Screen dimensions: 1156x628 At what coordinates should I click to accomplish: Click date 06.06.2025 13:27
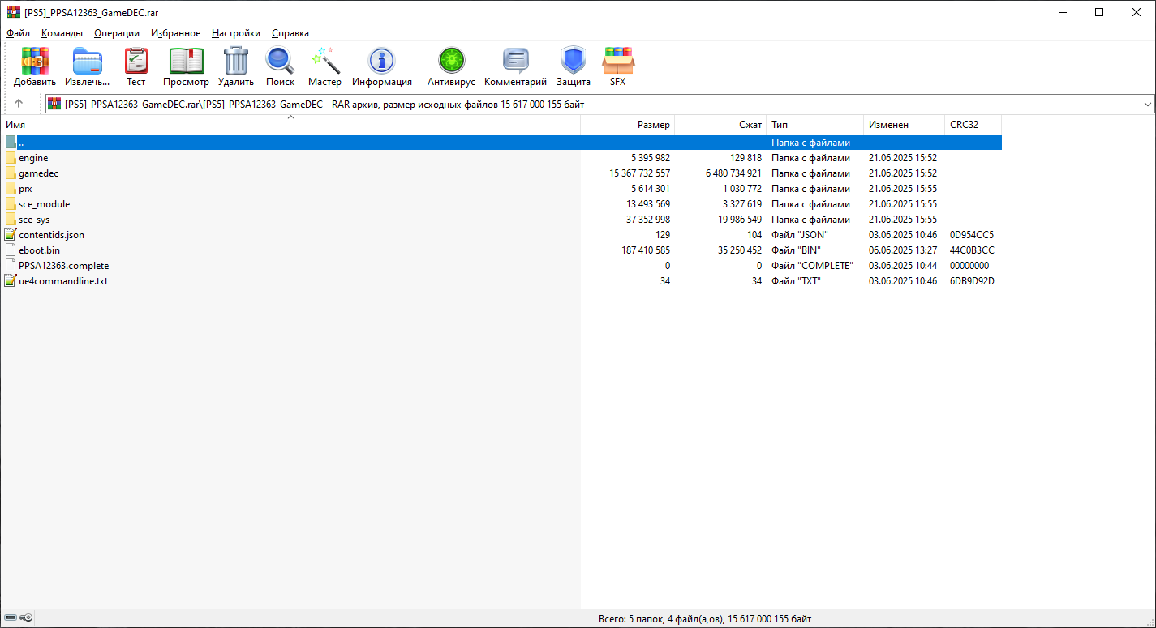click(903, 250)
